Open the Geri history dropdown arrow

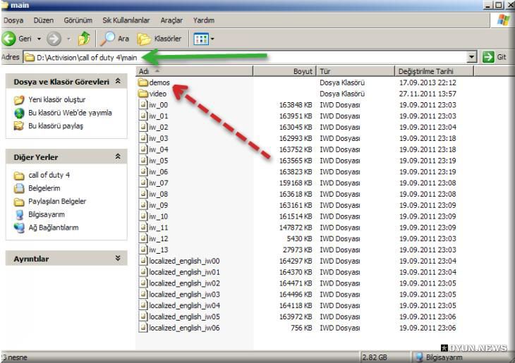[x=39, y=39]
